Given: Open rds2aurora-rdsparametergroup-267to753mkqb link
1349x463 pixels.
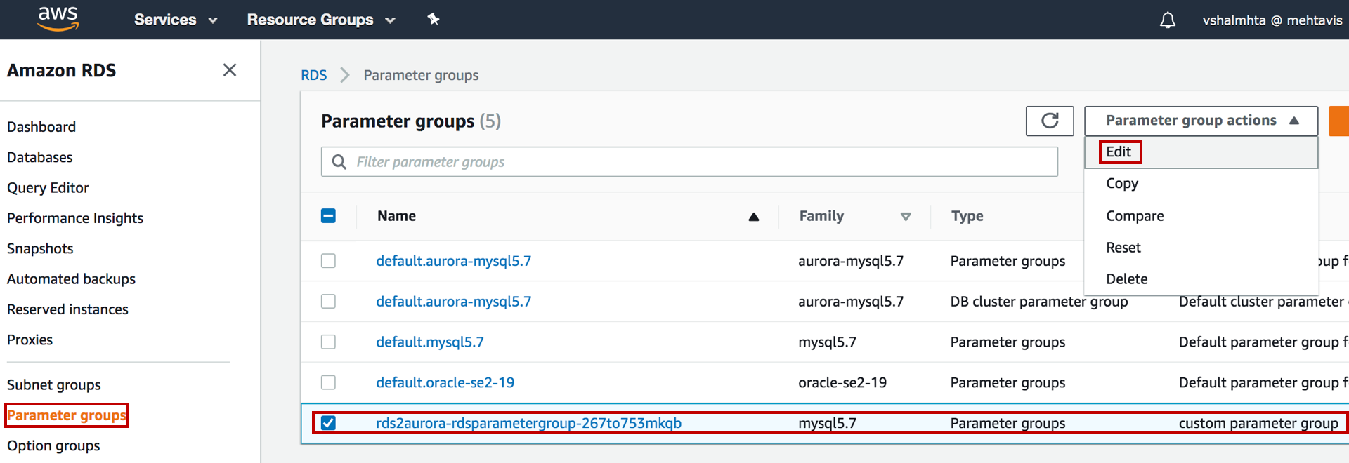Looking at the screenshot, I should tap(528, 423).
